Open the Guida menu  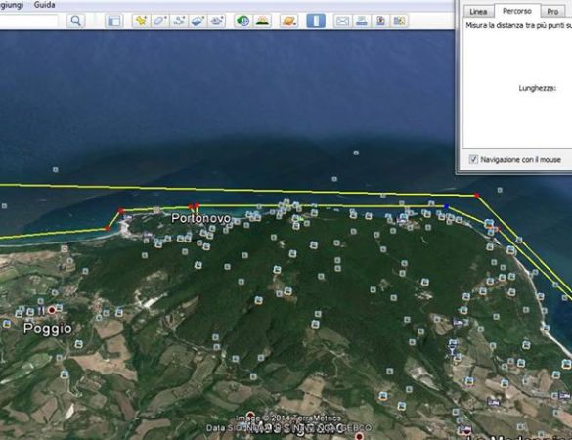point(45,5)
